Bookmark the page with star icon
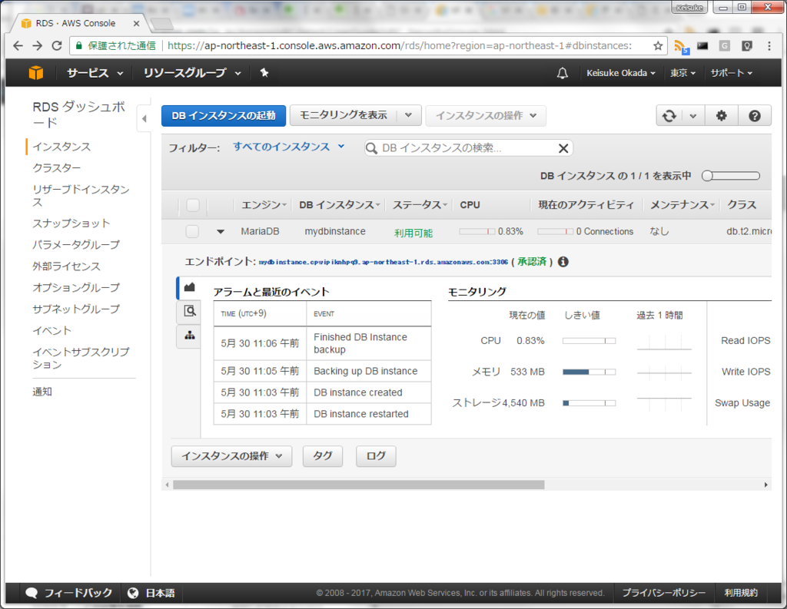This screenshot has width=787, height=609. point(658,46)
